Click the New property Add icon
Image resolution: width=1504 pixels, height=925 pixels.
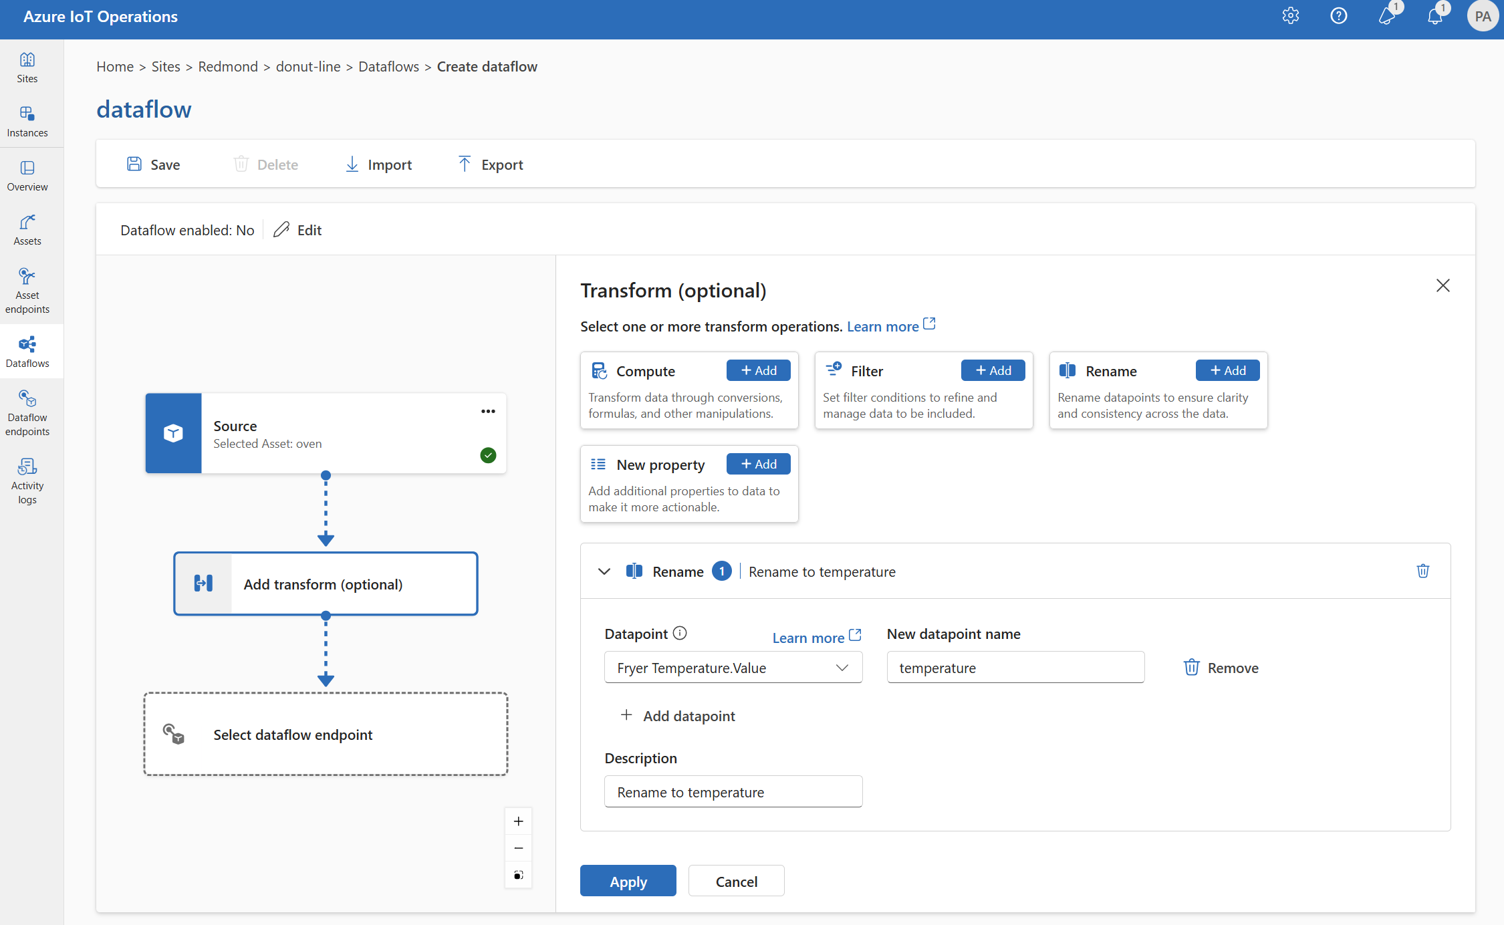(x=759, y=463)
